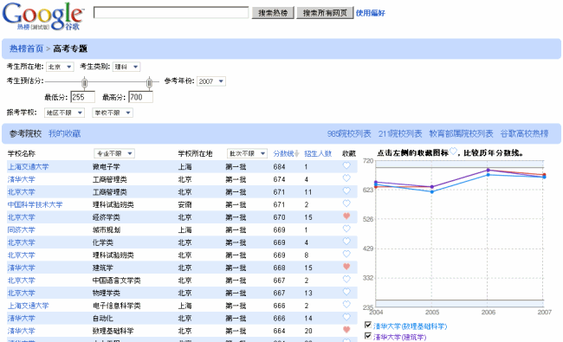This screenshot has height=342, width=563.
Task: Favorite the 北京大学 理科试验班类 row heart
Action: point(346,254)
